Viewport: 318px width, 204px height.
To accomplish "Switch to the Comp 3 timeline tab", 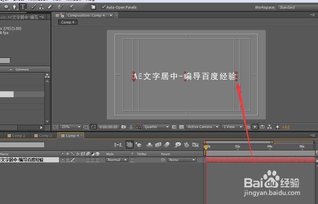I will point(43,136).
